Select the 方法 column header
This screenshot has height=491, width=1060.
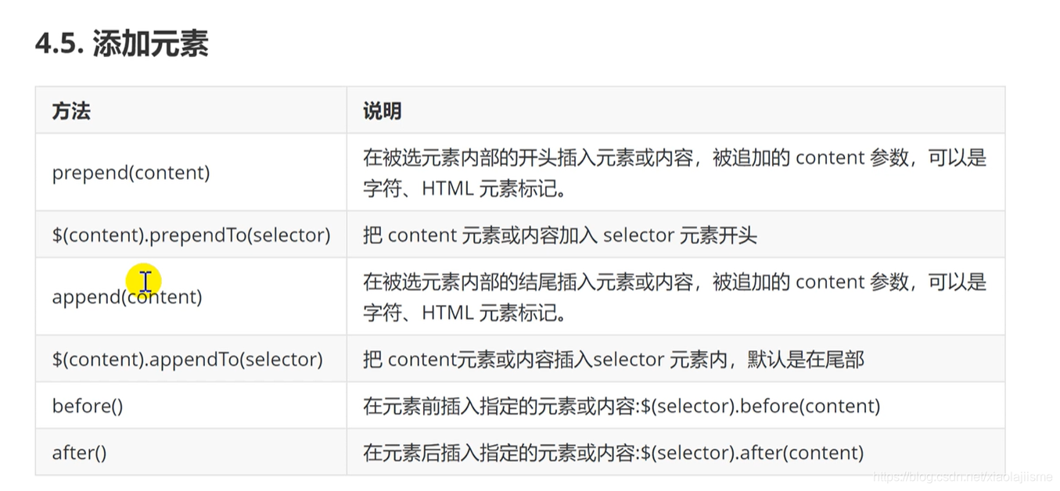coord(71,111)
